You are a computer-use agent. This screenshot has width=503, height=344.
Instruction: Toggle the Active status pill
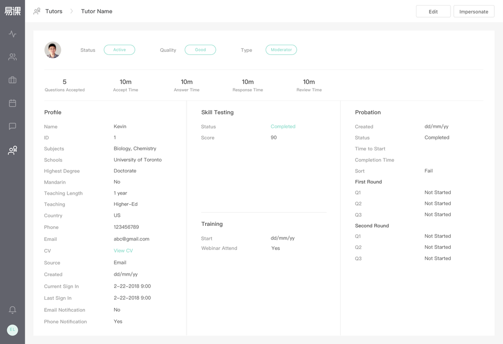point(119,50)
